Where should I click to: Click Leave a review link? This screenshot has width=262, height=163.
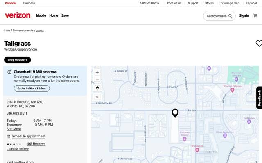(x=18, y=149)
